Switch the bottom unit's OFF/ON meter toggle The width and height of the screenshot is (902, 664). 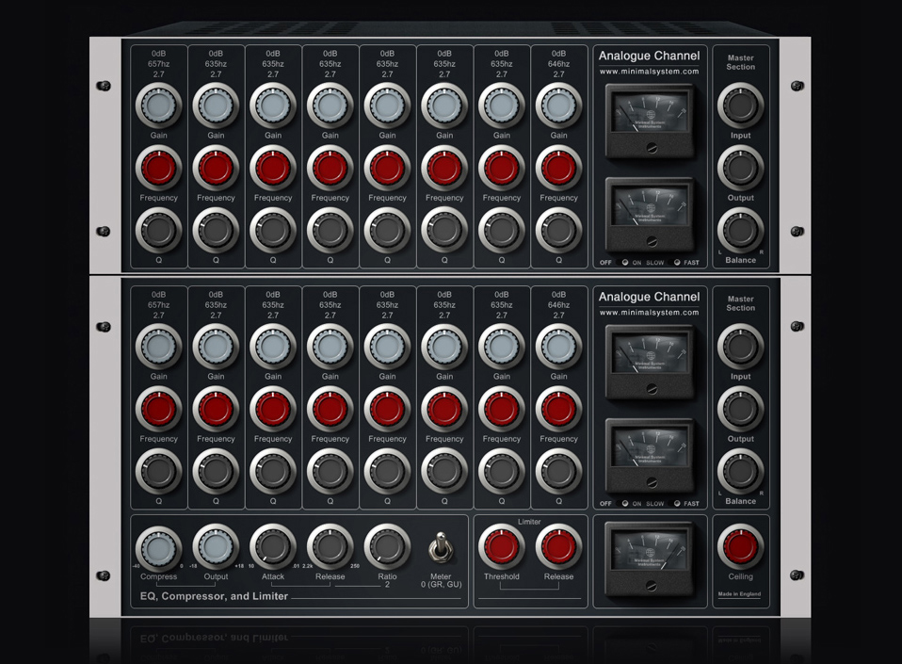(x=624, y=503)
